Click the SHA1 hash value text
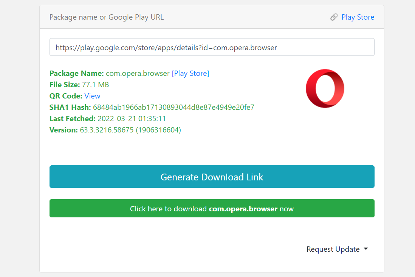 click(173, 107)
